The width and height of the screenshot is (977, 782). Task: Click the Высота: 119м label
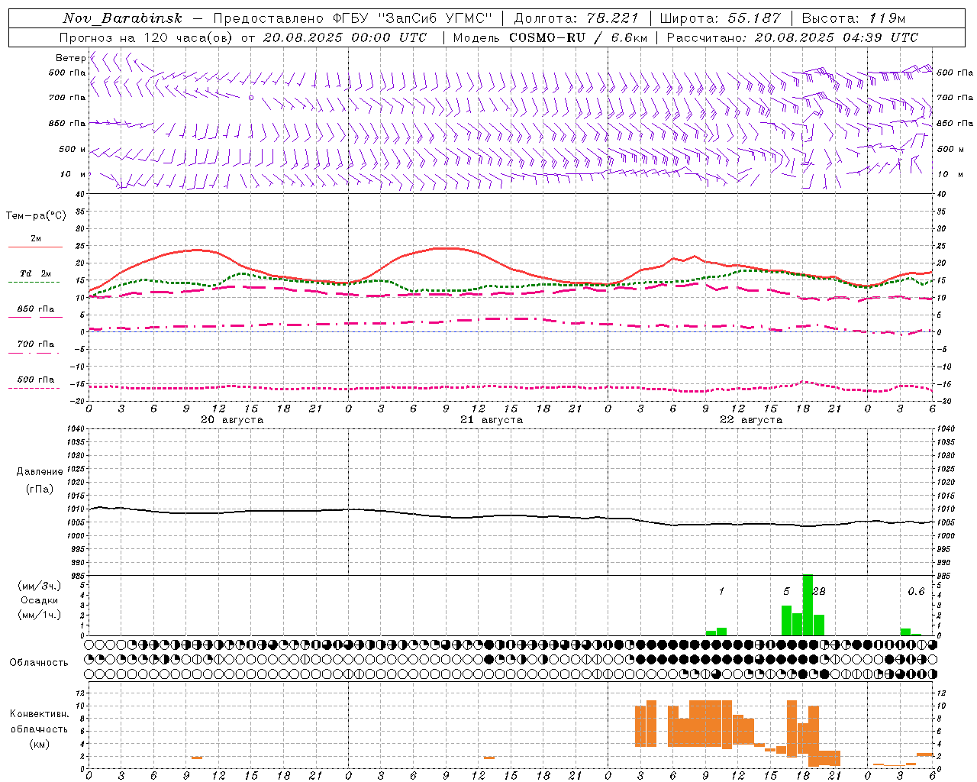point(854,18)
